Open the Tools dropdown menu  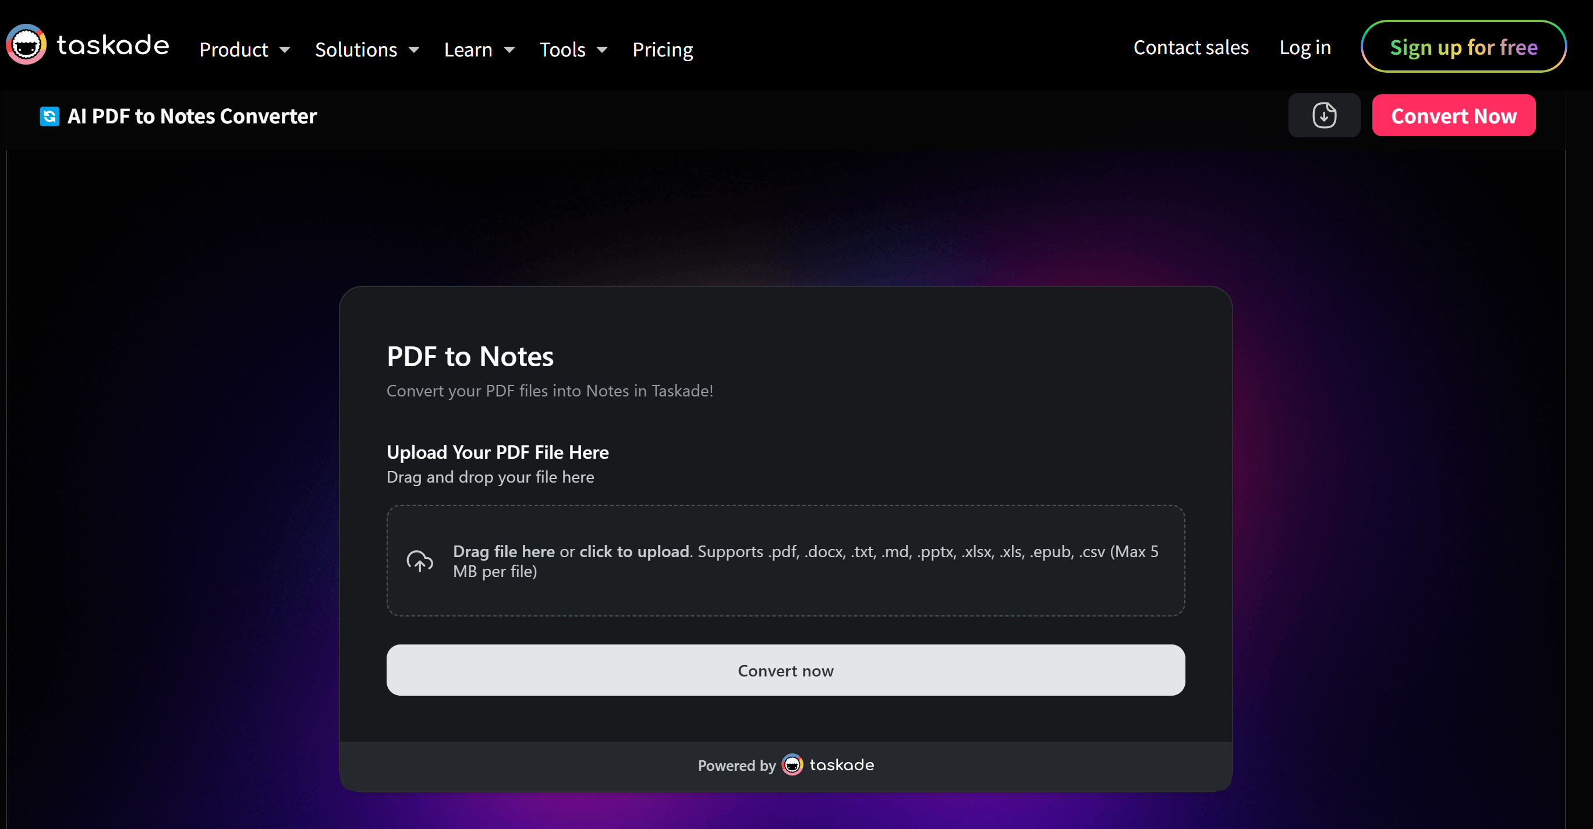(572, 49)
